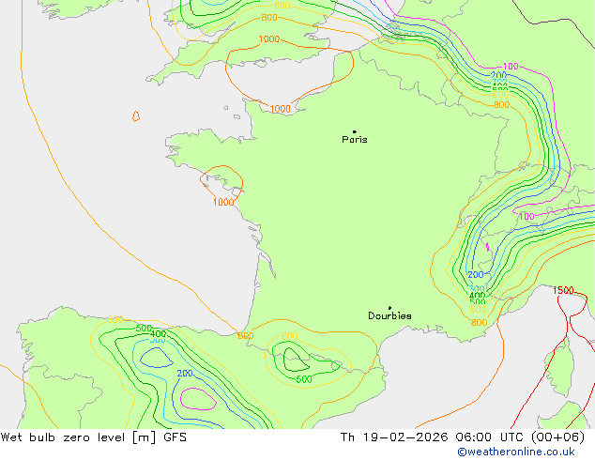Click the green 400 label in northern Spain
595x460 pixels.
coord(158,334)
